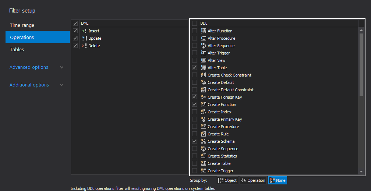
Task: Click the Create Foreign Key icon
Action: click(x=203, y=97)
